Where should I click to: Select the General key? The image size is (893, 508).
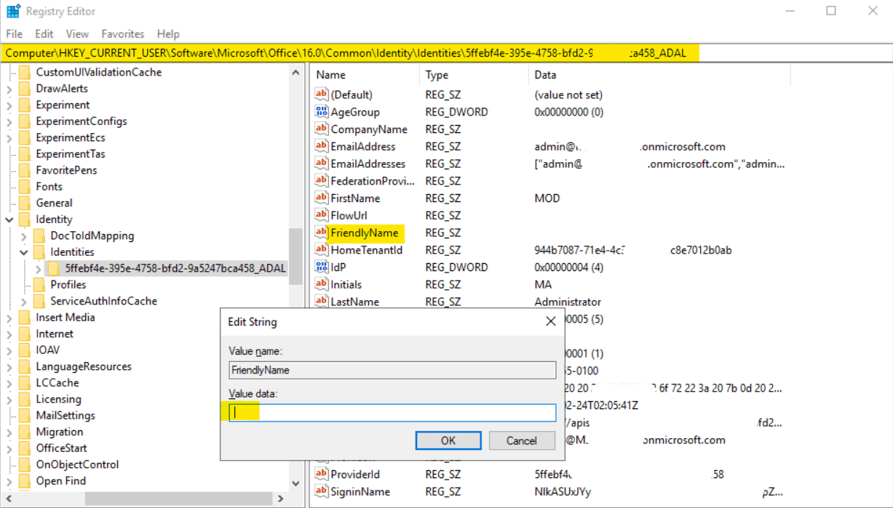(x=54, y=203)
